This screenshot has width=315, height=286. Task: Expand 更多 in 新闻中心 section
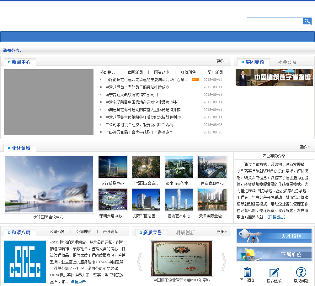tap(221, 61)
